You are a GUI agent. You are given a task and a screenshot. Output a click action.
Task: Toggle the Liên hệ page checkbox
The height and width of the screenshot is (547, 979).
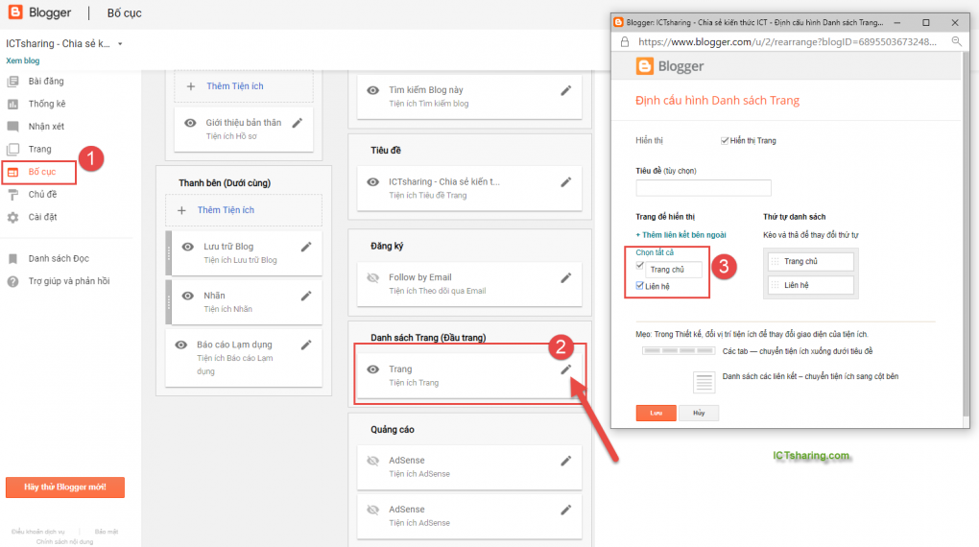click(x=639, y=285)
